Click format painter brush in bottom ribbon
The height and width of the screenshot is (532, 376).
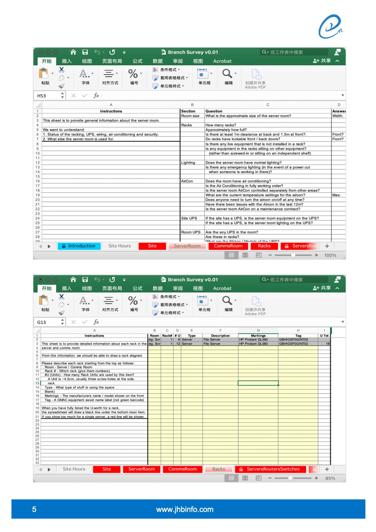point(62,313)
